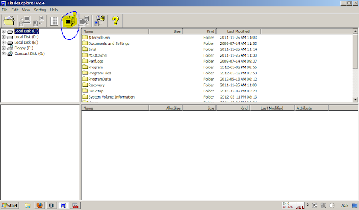This screenshot has height=210, width=359.
Task: Click the disconnect phone toolbar icon
Action: (x=85, y=21)
